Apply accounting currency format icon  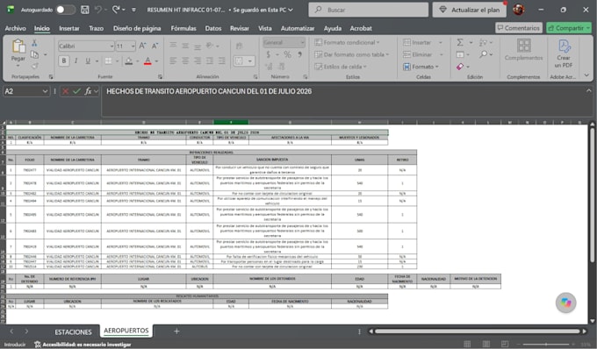[x=269, y=54]
